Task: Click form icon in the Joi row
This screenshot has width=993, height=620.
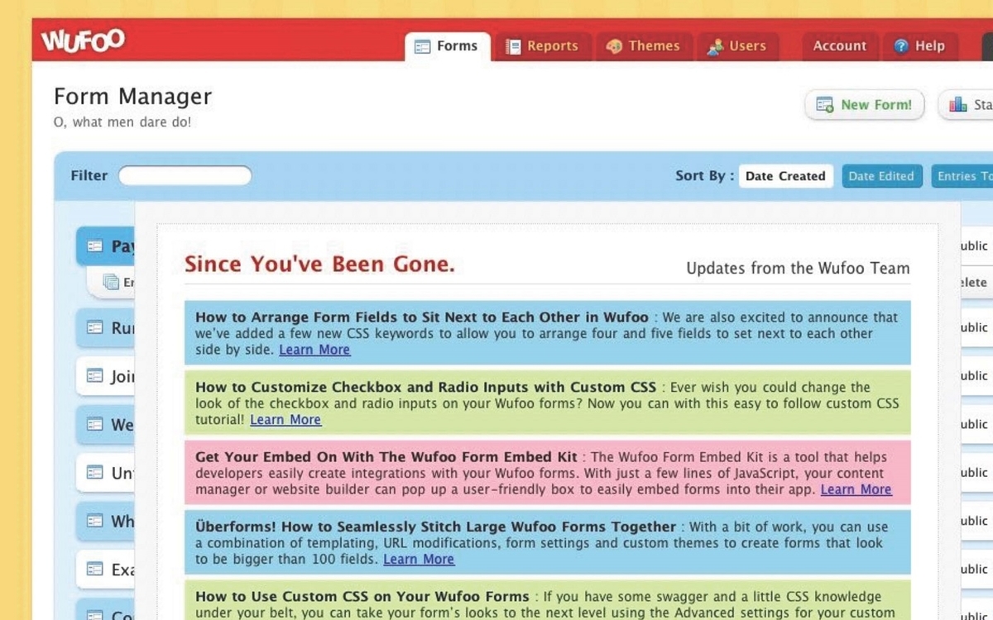Action: [95, 376]
